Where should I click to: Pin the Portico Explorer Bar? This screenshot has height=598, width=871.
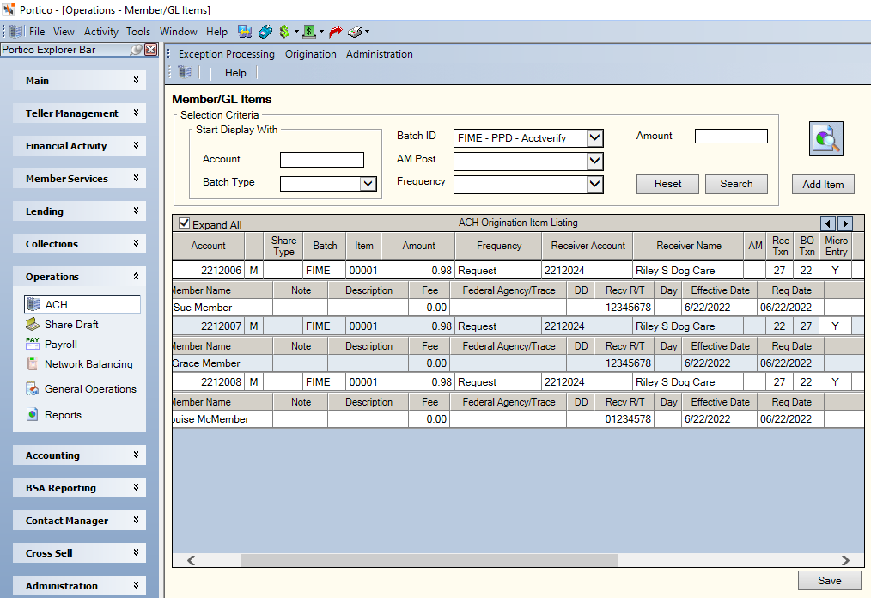[136, 50]
